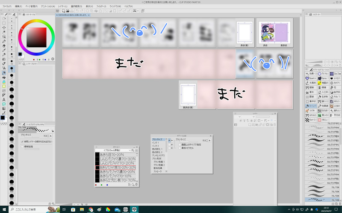Screen dimensions: 342x213
Task: Click the black main color swatch under color wheel
Action: [20, 54]
